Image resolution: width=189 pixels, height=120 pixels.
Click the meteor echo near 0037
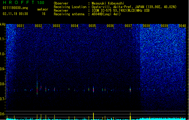point(130,90)
